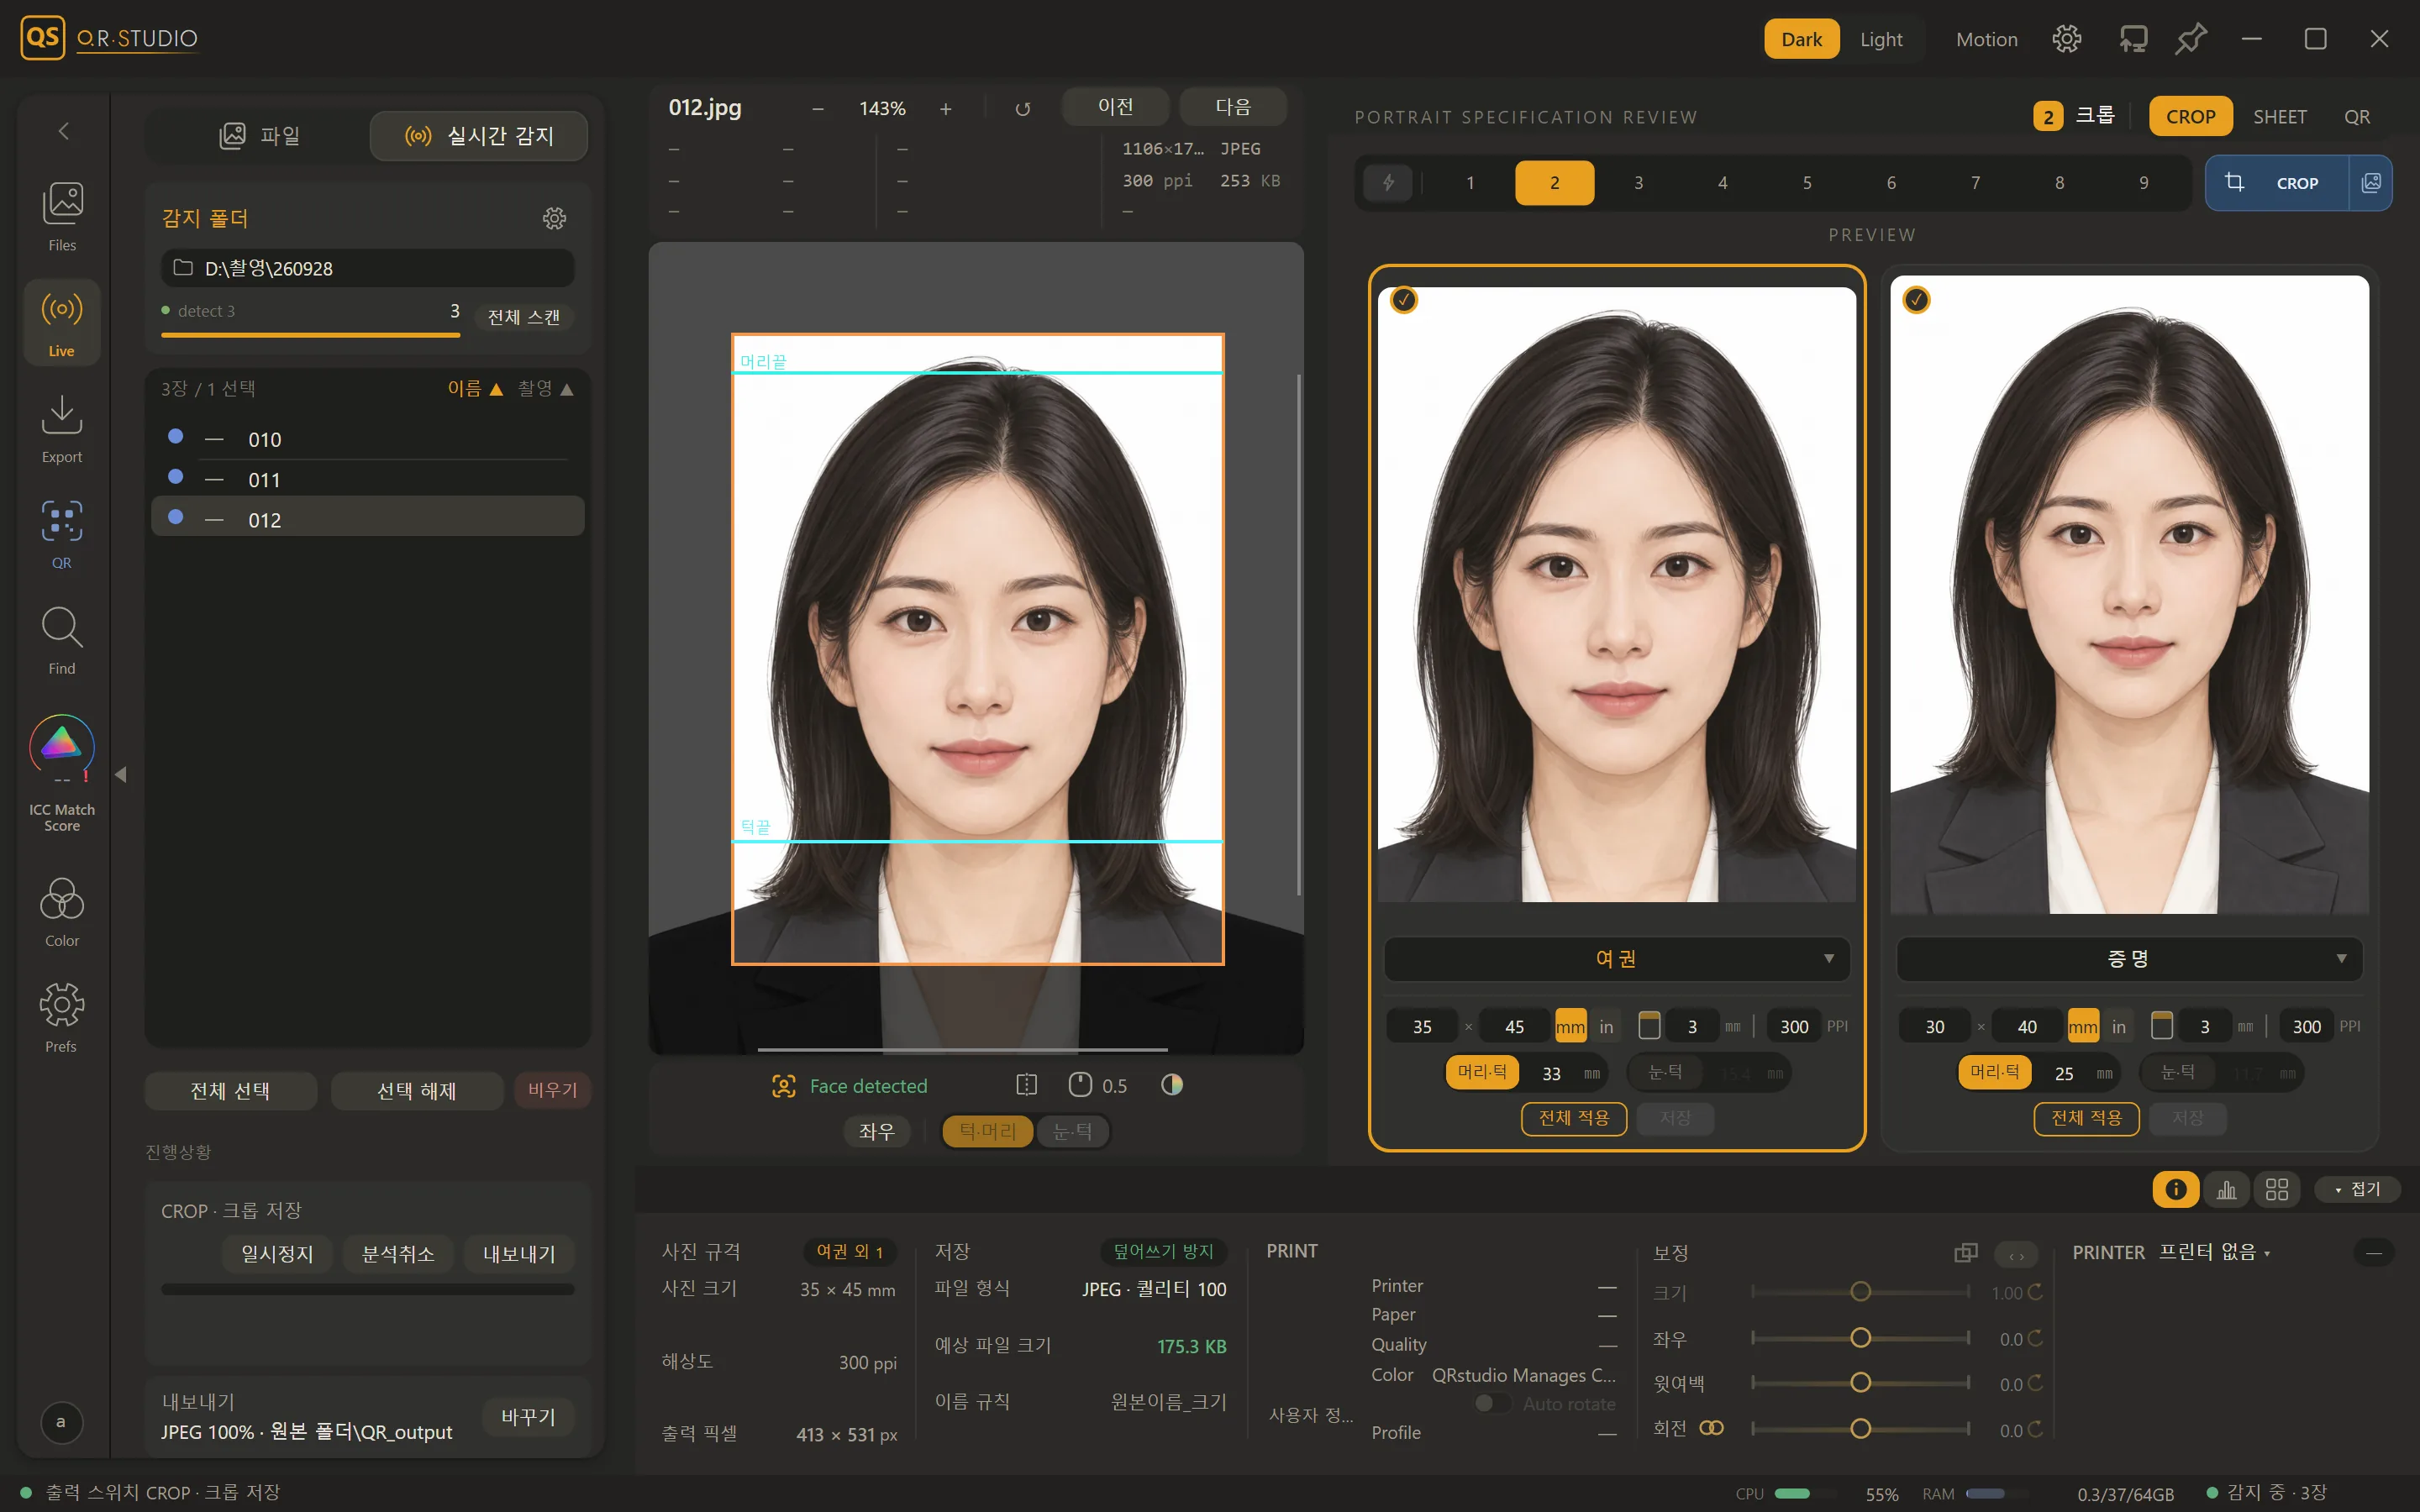The height and width of the screenshot is (1512, 2420).
Task: Open the 증명 specification dropdown
Action: [2129, 958]
